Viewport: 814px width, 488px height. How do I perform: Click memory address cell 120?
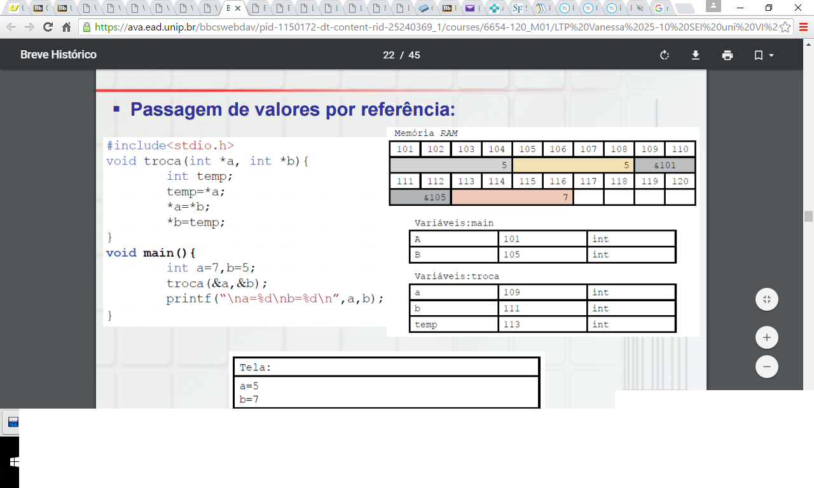click(680, 181)
